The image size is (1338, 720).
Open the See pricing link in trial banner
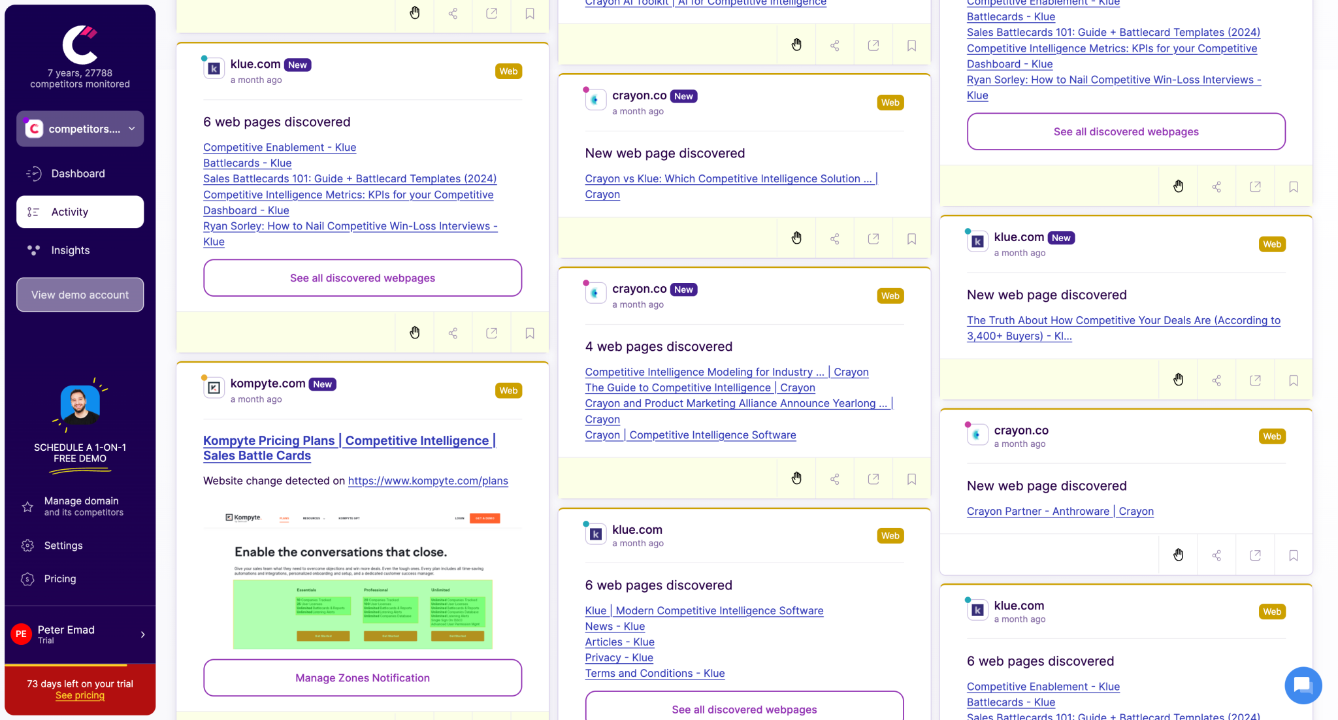coord(80,695)
